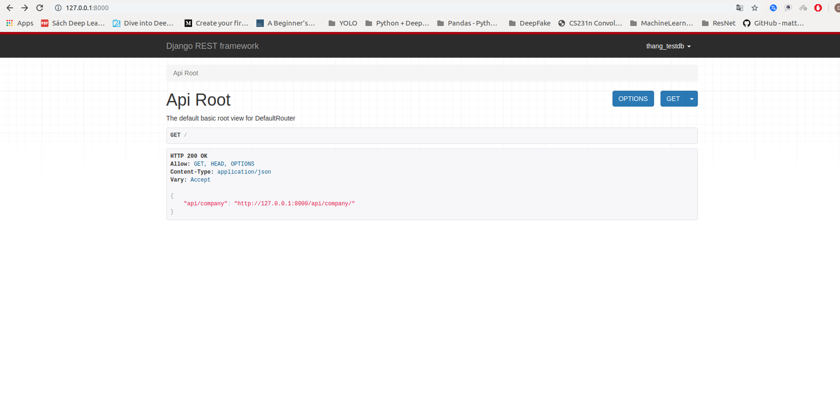840x412 pixels.
Task: Open the grey links extension icon
Action: (x=803, y=8)
